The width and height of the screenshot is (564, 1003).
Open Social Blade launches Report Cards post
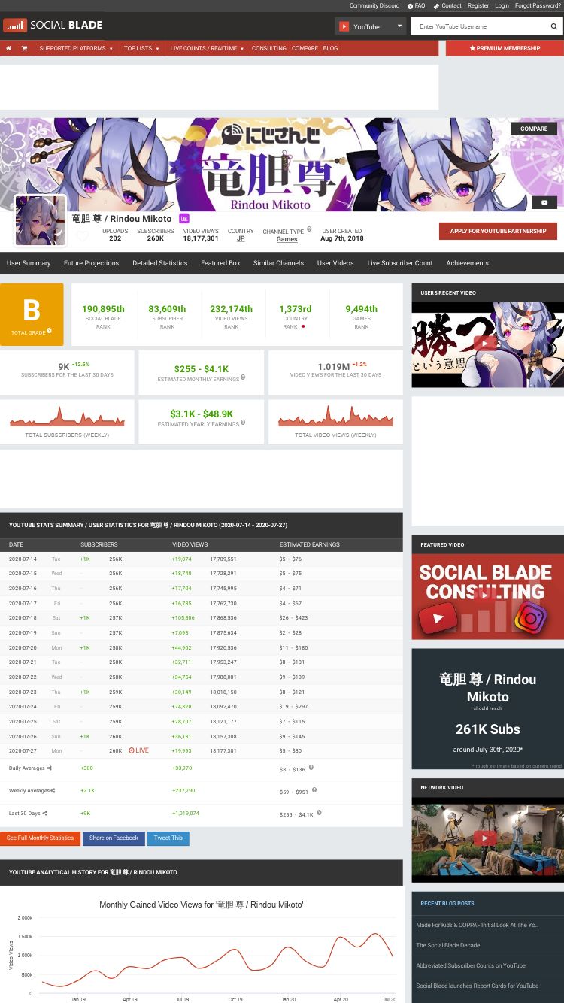pyautogui.click(x=478, y=986)
